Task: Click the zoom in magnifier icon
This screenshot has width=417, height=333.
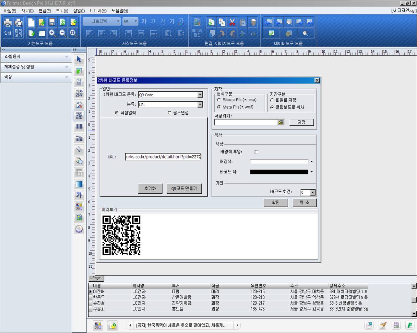Action: tap(52, 33)
